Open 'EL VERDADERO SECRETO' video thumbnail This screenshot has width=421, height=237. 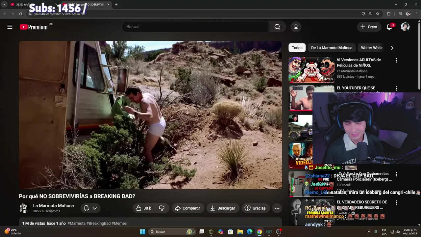tap(311, 212)
